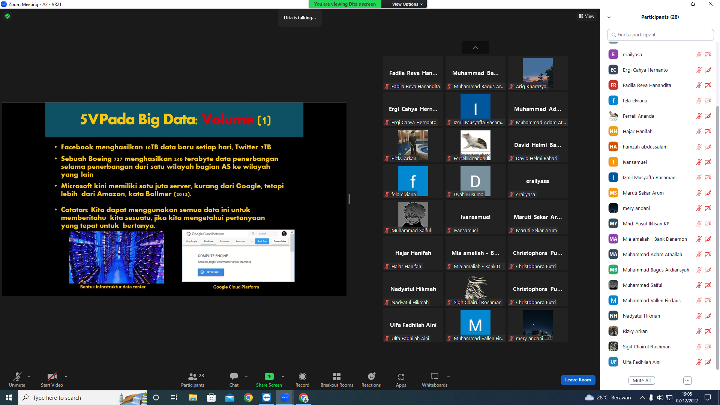Open Microsoft Store from taskbar
This screenshot has width=720, height=405.
(211, 397)
